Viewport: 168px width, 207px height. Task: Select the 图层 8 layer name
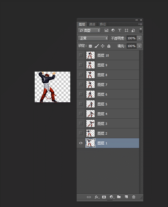[x=102, y=75]
